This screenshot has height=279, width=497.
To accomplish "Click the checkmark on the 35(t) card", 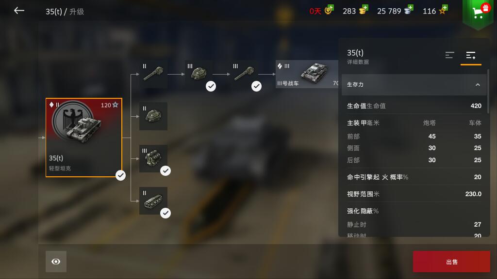I will tap(120, 175).
